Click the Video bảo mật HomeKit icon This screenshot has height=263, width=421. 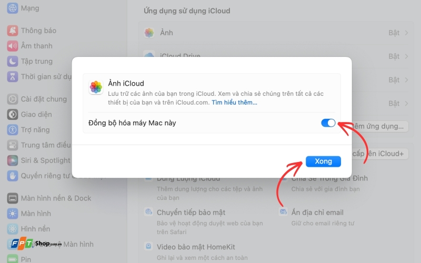[x=148, y=246]
